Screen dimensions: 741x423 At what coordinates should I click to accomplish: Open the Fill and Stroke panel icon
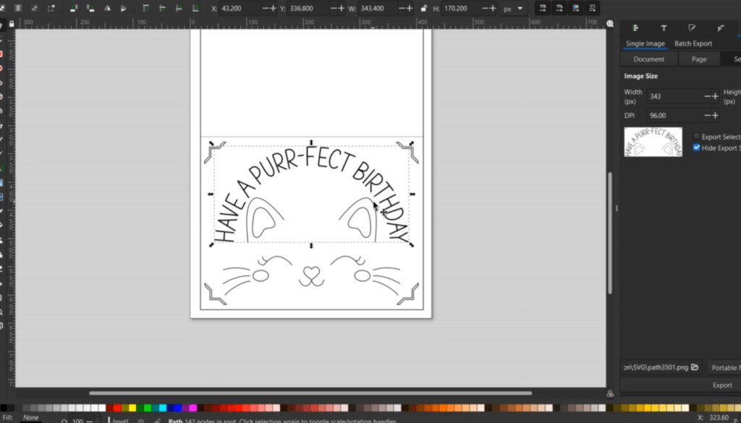click(692, 27)
